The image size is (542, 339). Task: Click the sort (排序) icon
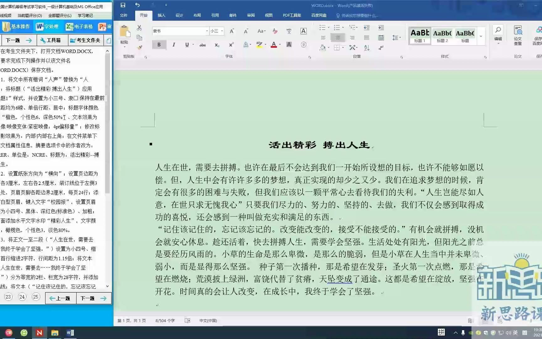pos(367,48)
